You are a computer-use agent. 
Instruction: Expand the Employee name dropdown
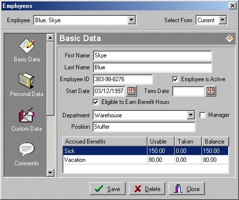[131, 20]
